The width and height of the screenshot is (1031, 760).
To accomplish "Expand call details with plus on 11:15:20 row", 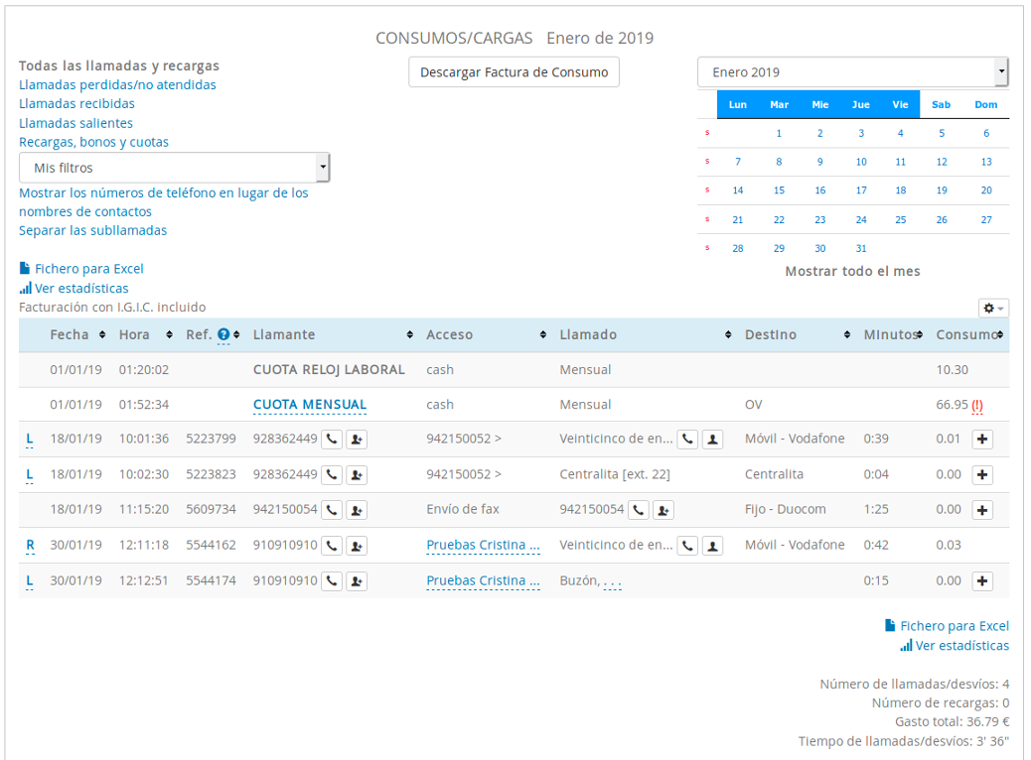I will tap(982, 510).
